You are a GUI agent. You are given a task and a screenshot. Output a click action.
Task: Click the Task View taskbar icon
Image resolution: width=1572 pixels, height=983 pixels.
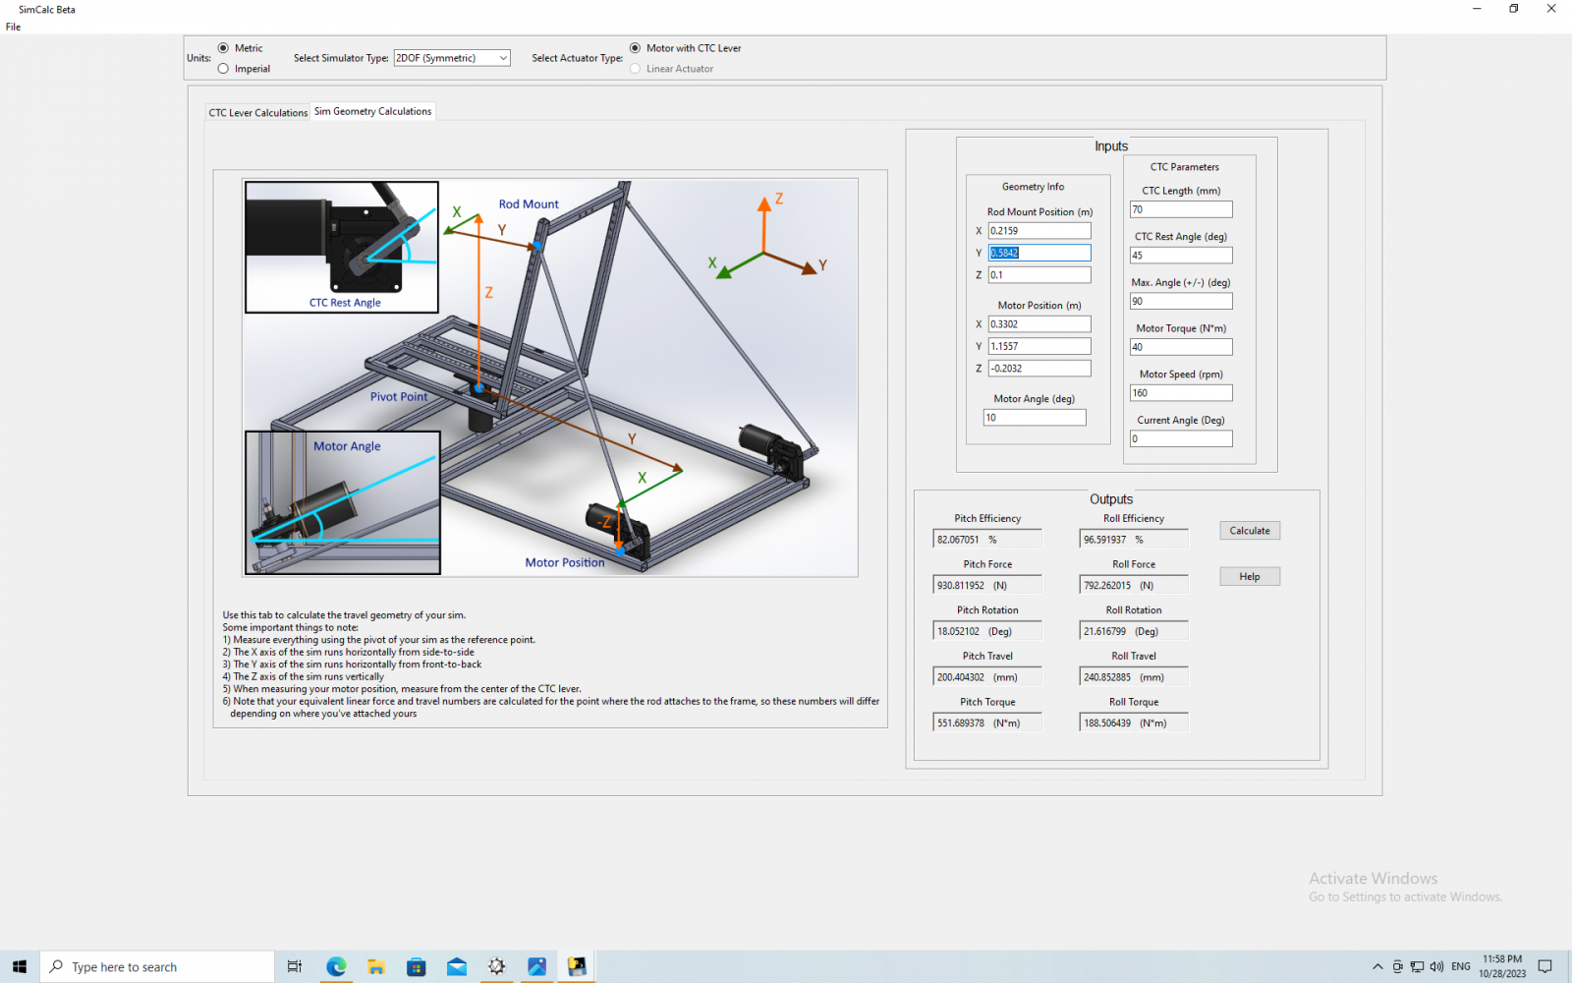(294, 967)
